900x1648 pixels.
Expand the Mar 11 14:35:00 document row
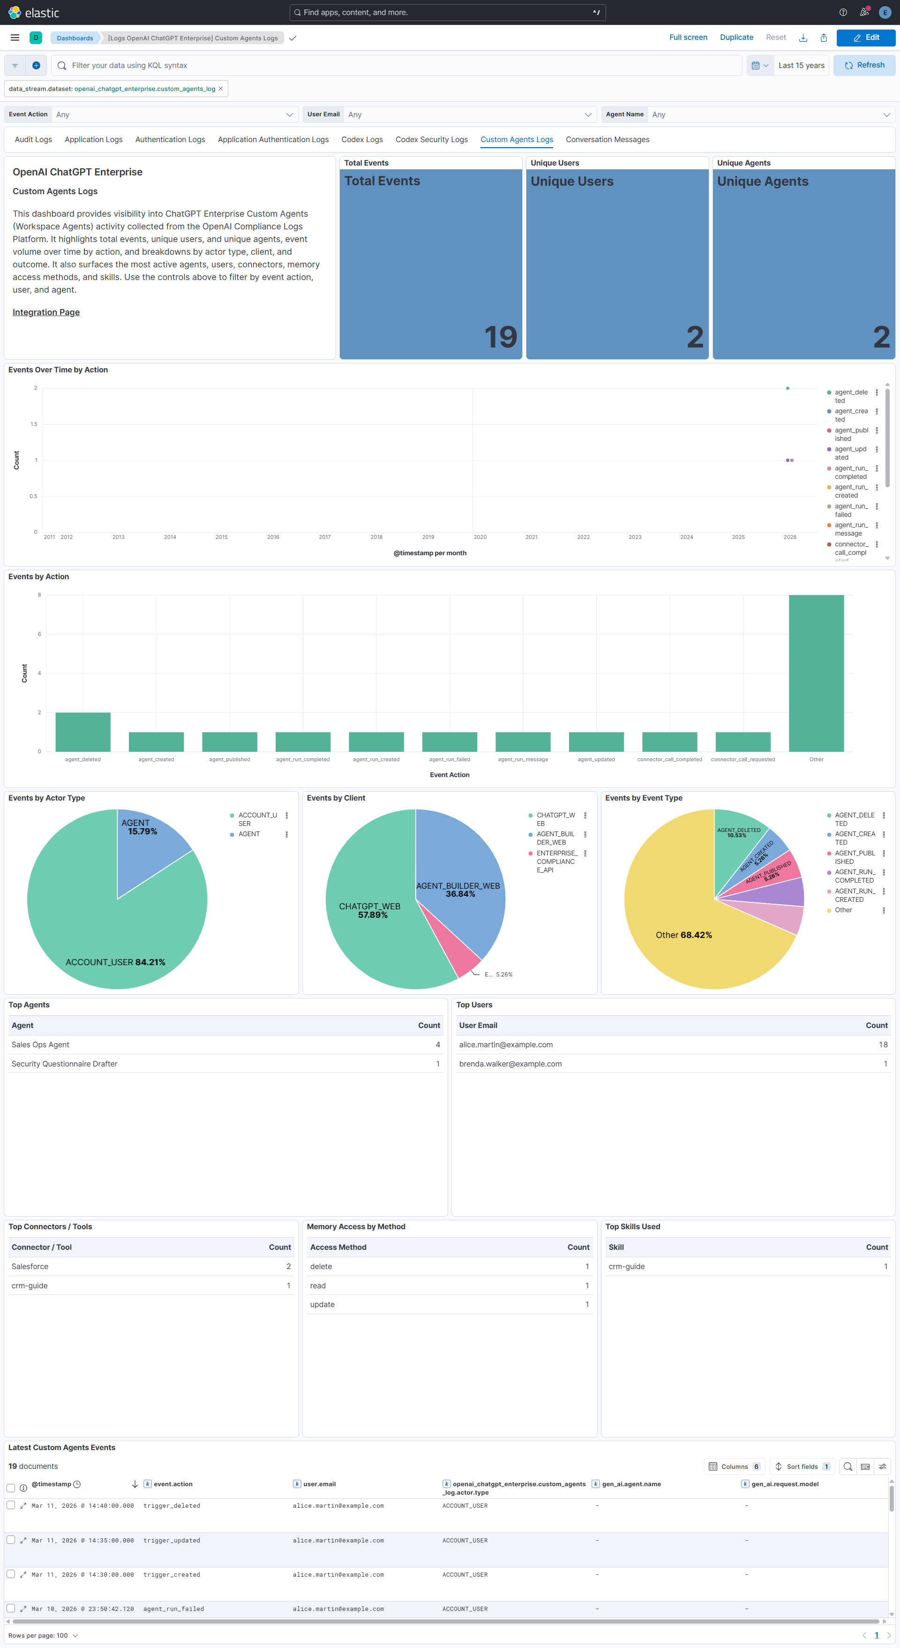pos(23,1541)
